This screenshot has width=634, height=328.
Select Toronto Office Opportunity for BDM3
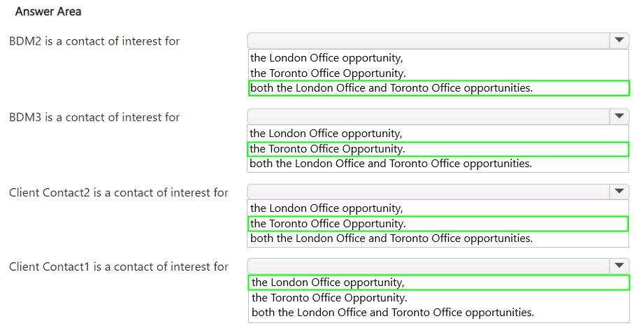328,149
